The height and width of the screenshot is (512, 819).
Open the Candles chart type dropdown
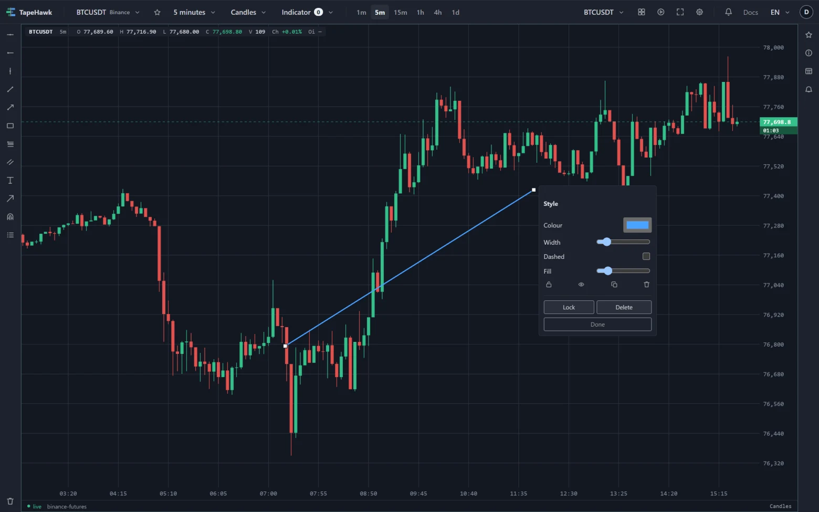pyautogui.click(x=248, y=12)
